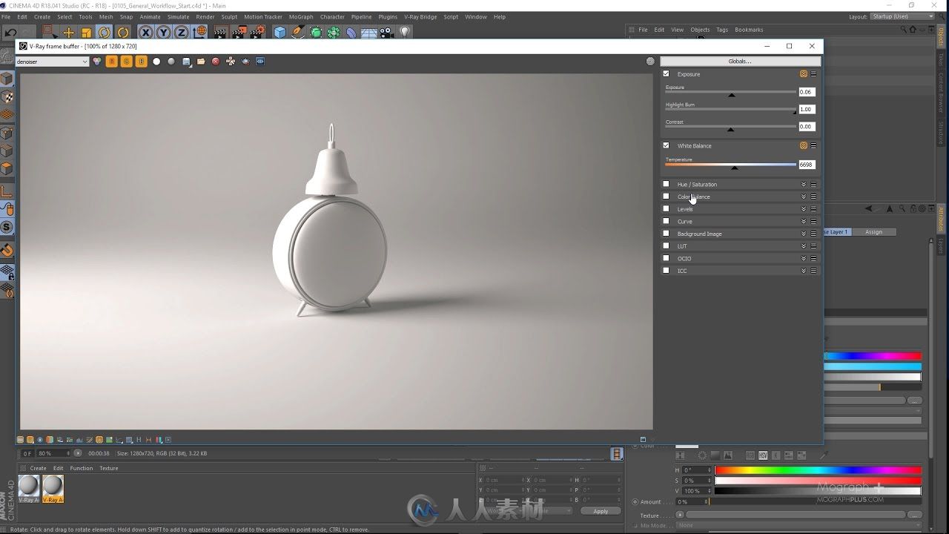This screenshot has width=949, height=534.
Task: Enable the Hue / Saturation checkbox
Action: coord(666,184)
